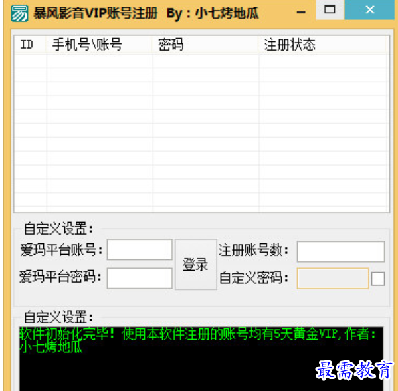Click the green log text 软件初始化完毕
This screenshot has height=391, width=398.
tap(68, 334)
